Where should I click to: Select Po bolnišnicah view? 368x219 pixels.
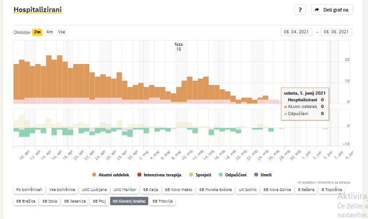(29, 190)
